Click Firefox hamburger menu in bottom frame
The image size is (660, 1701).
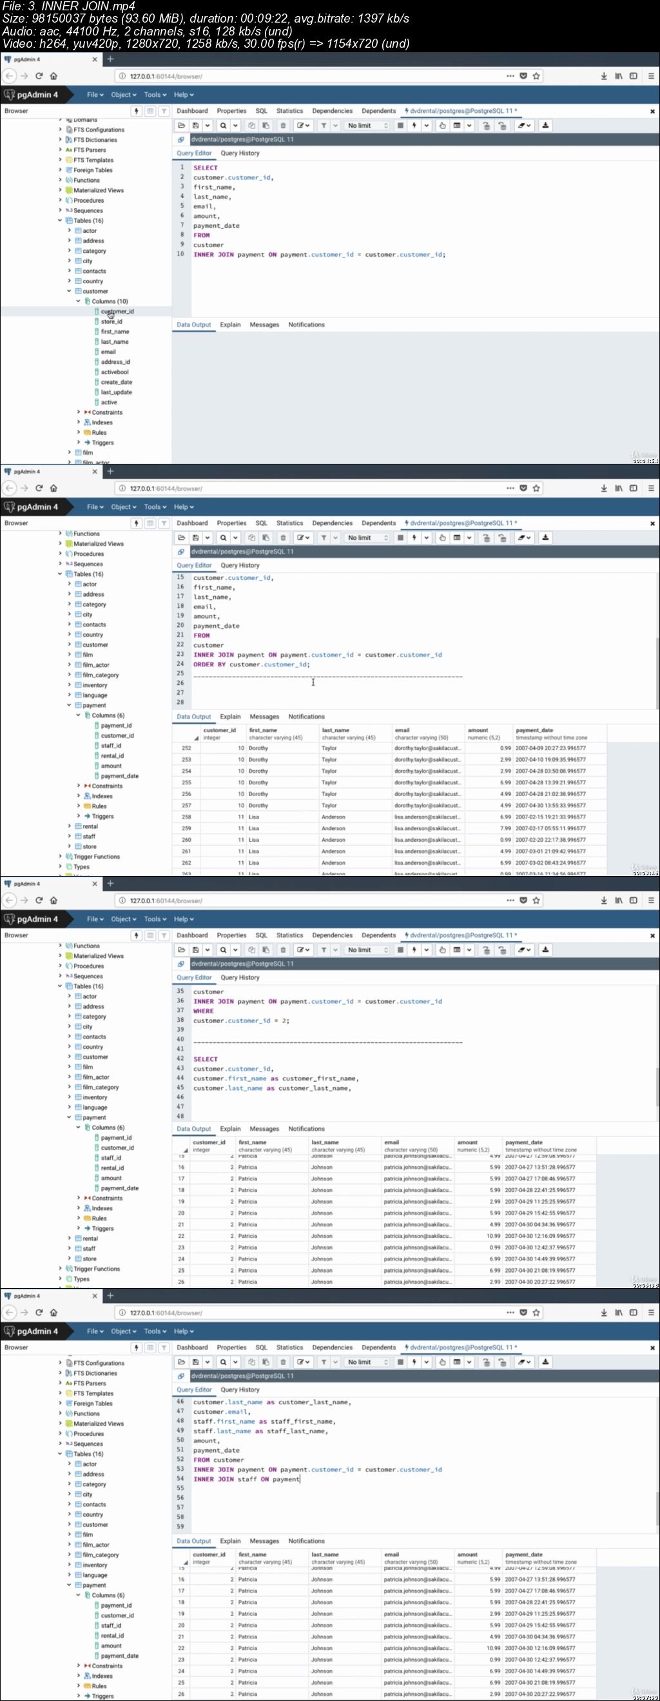point(651,1312)
